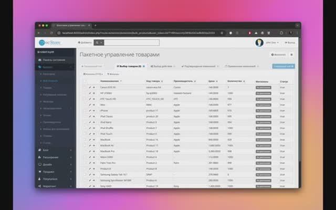Click the blue Следующий шаг button
This screenshot has height=210, width=336.
[283, 66]
